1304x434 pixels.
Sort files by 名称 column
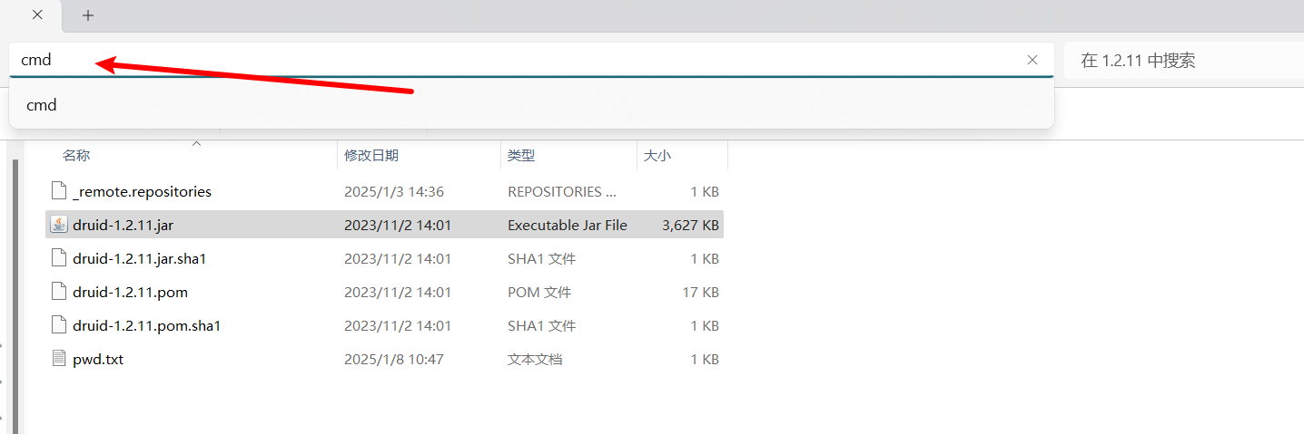point(76,156)
